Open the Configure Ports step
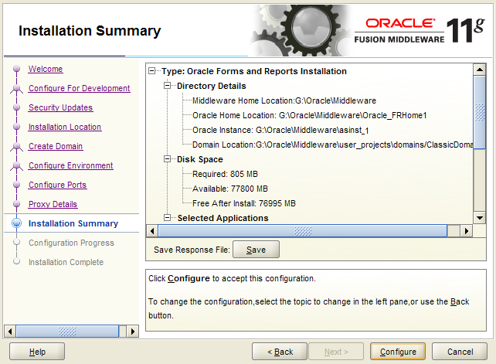 pos(57,185)
